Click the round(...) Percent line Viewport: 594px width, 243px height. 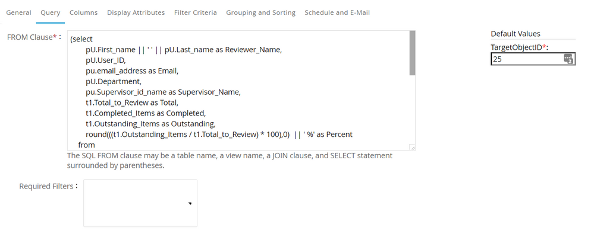tap(219, 134)
